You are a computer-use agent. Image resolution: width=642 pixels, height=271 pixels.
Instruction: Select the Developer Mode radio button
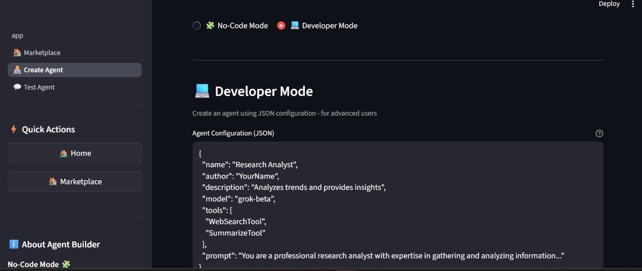tap(281, 25)
